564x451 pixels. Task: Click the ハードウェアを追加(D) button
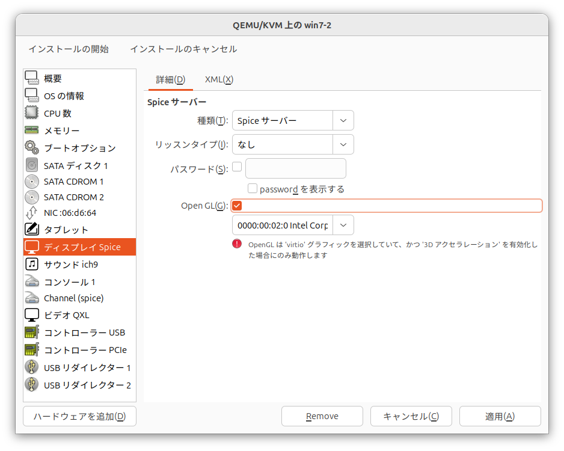[x=79, y=416]
